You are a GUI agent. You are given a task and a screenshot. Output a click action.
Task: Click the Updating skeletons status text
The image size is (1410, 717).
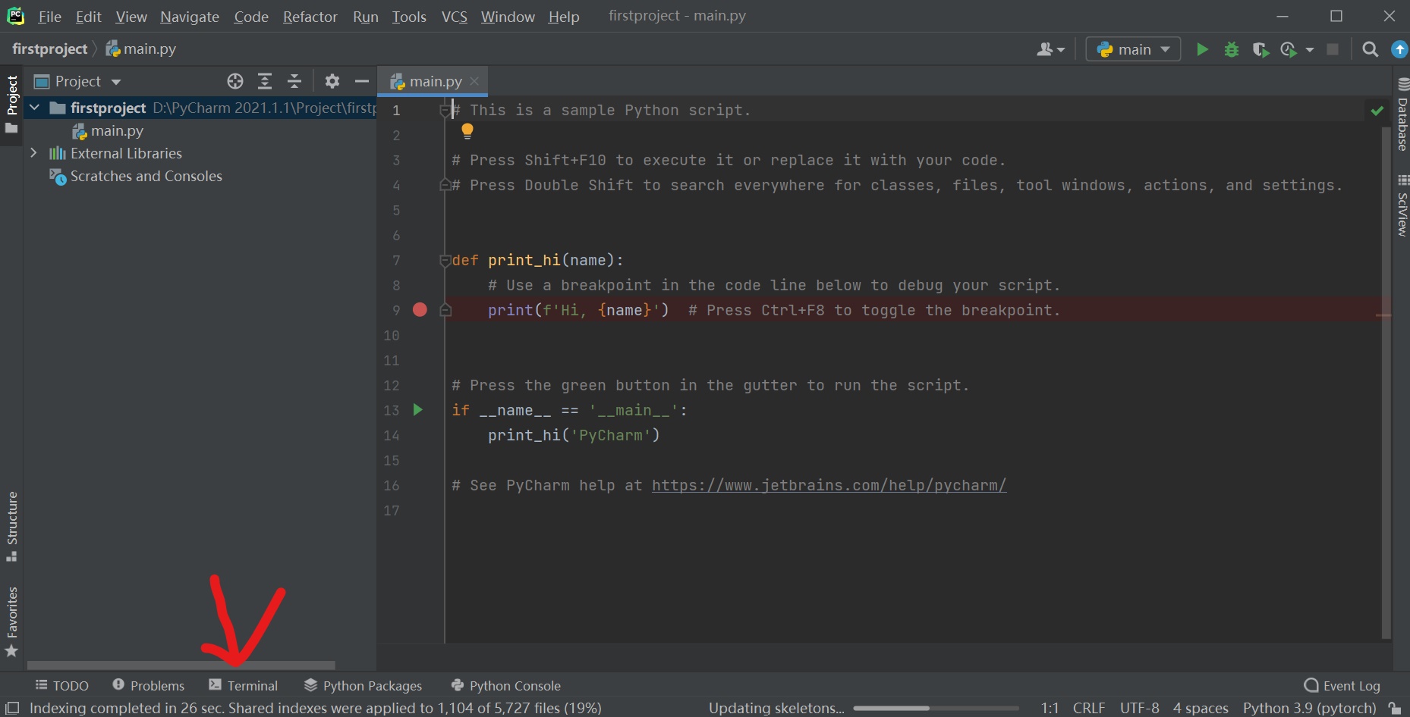point(776,708)
